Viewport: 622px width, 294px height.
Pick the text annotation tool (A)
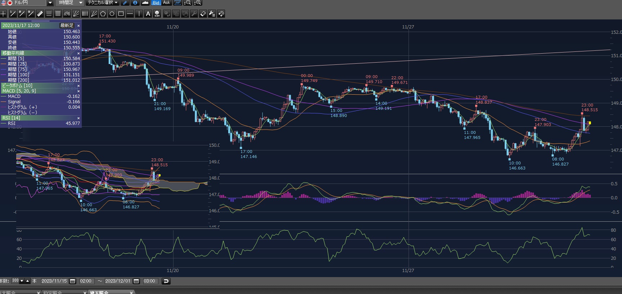coord(148,14)
